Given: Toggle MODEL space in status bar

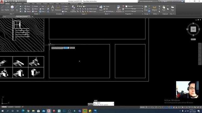Looking at the screenshot, I should [x=142, y=107].
